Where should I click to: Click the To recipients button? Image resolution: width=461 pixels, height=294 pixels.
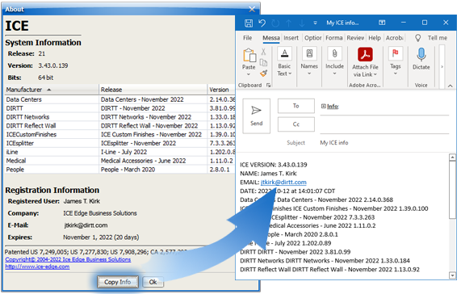coord(296,106)
